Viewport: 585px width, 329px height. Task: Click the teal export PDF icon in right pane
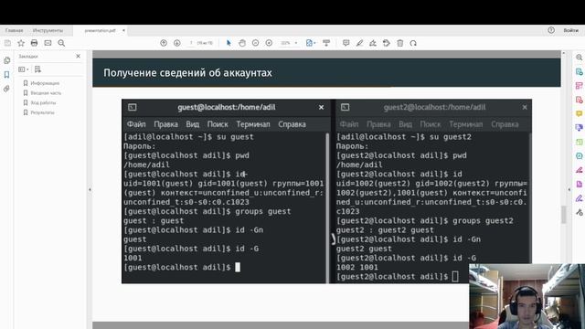579,71
